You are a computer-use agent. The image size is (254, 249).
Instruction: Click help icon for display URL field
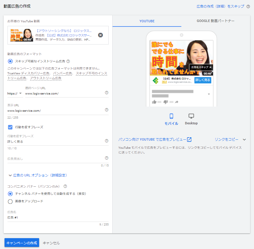(x=107, y=110)
